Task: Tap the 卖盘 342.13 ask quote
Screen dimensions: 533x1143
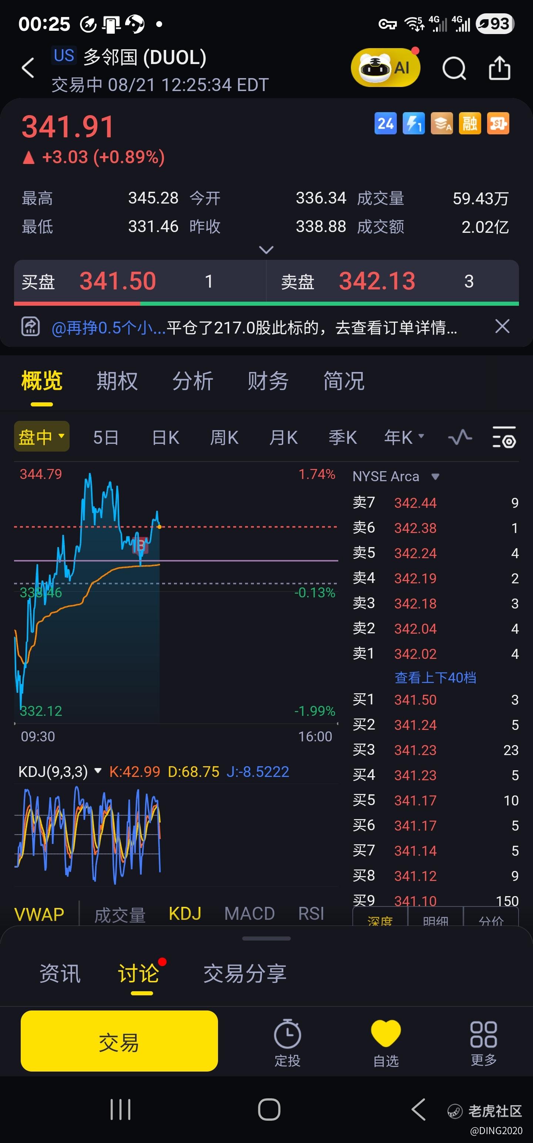Action: pyautogui.click(x=393, y=281)
